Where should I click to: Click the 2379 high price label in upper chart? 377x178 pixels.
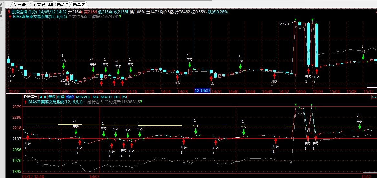point(284,24)
